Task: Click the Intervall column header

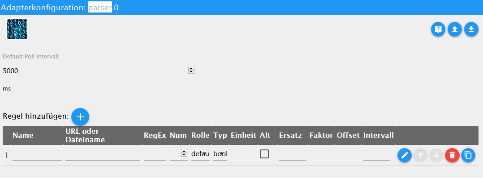Action: (379, 135)
